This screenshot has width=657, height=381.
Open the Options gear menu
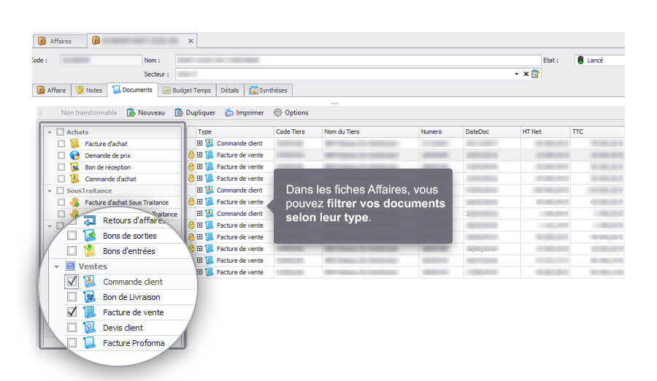click(291, 112)
